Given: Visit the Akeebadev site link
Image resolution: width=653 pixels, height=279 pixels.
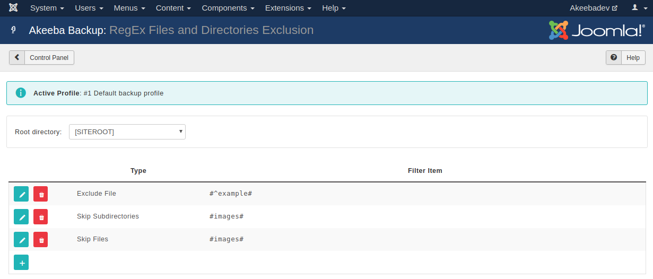Looking at the screenshot, I should click(594, 8).
